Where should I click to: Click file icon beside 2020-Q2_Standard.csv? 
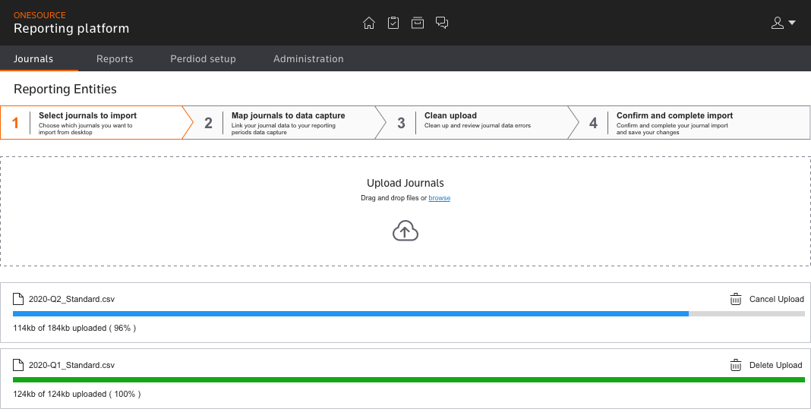[x=18, y=299]
